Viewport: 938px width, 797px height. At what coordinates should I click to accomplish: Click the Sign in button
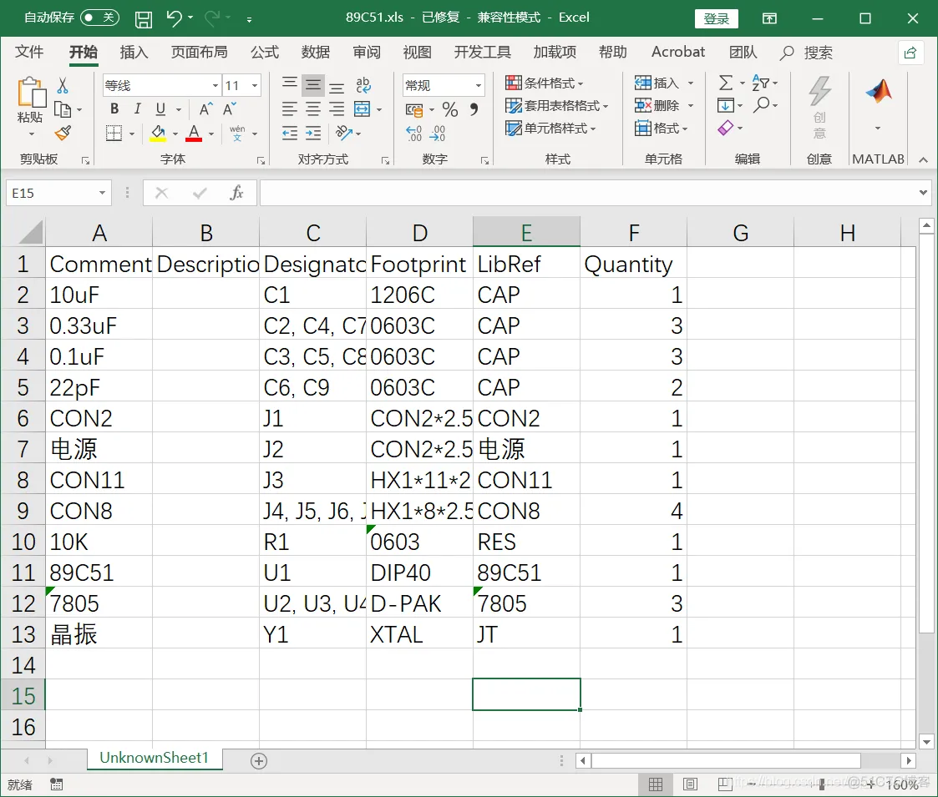716,18
